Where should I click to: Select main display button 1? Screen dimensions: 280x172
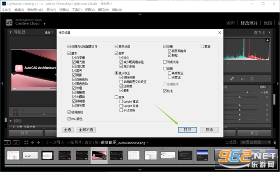click(x=7, y=142)
